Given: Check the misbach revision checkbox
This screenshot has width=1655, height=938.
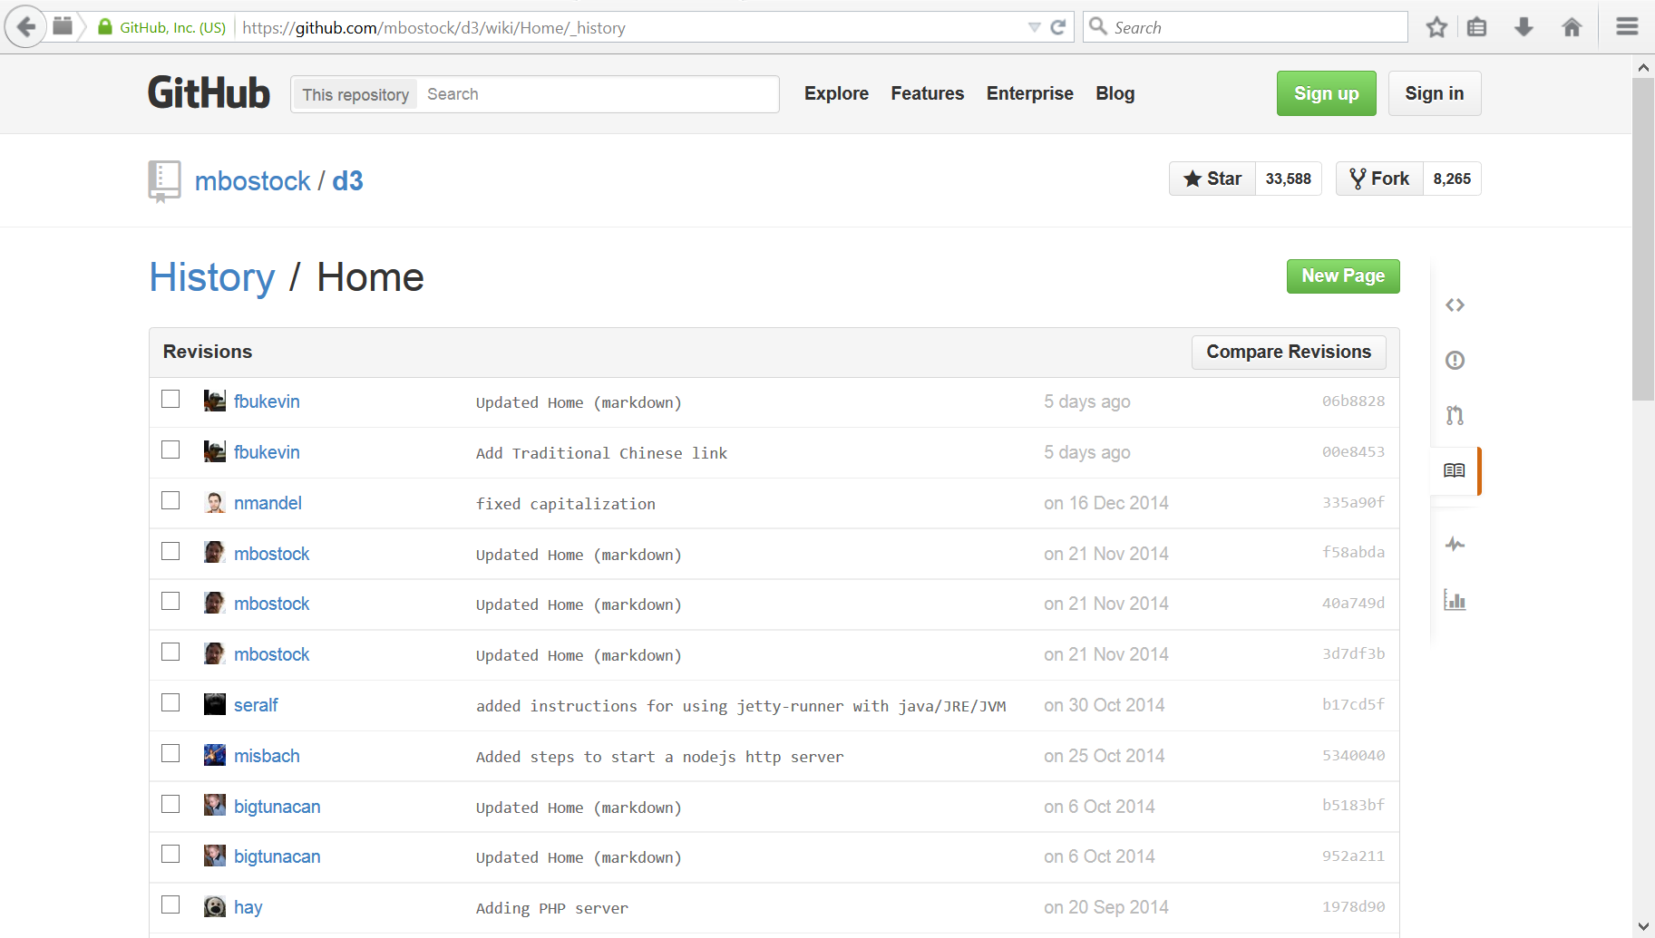Looking at the screenshot, I should coord(170,753).
